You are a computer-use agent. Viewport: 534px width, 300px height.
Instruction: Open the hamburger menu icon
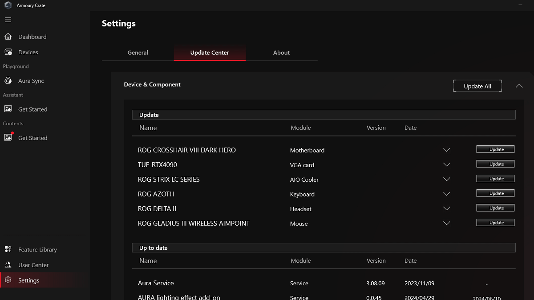[8, 20]
